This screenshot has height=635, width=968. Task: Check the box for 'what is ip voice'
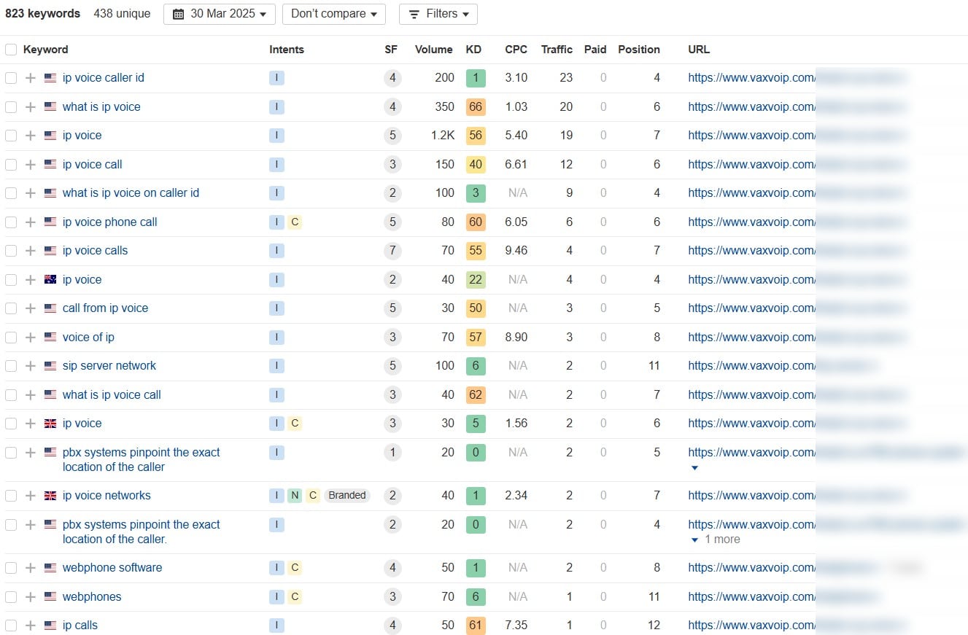(x=11, y=107)
